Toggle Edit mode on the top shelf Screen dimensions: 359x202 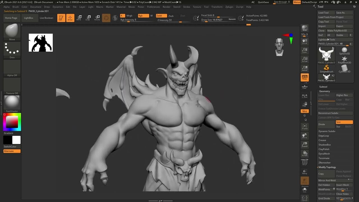[61, 18]
